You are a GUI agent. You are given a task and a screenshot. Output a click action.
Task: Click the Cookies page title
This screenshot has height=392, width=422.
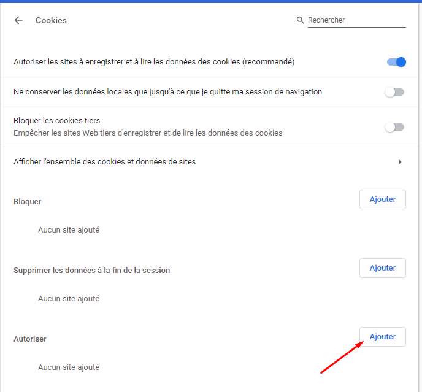[51, 20]
